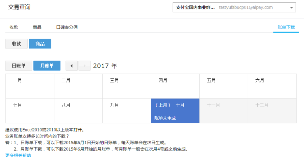The image size is (304, 161).
Task: Click the 业务账单支持多长时间内的下载 question
Action: pyautogui.click(x=37, y=136)
